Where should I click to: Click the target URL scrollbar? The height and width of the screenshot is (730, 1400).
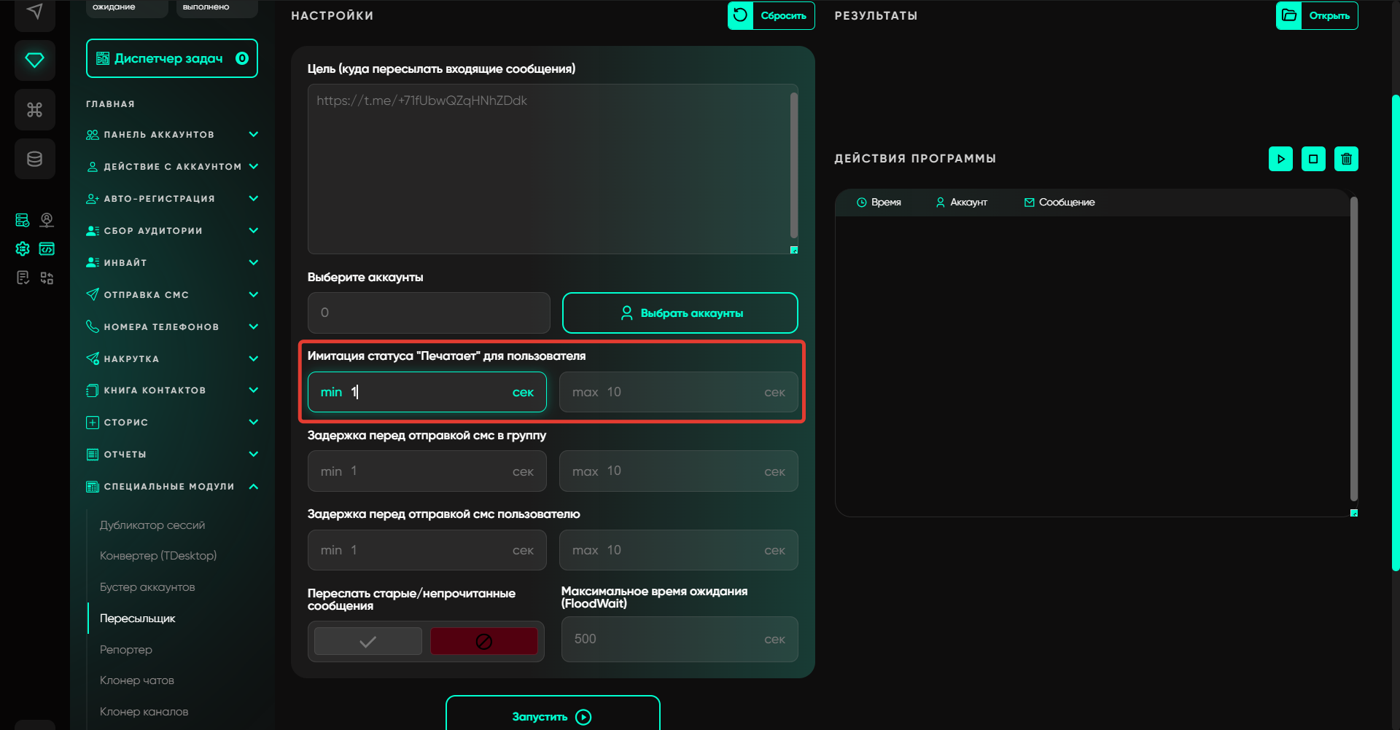point(794,165)
